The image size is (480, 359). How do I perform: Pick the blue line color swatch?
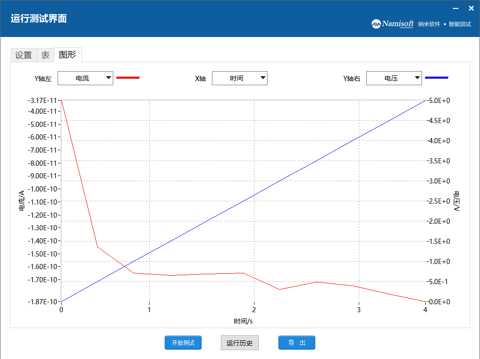point(436,78)
